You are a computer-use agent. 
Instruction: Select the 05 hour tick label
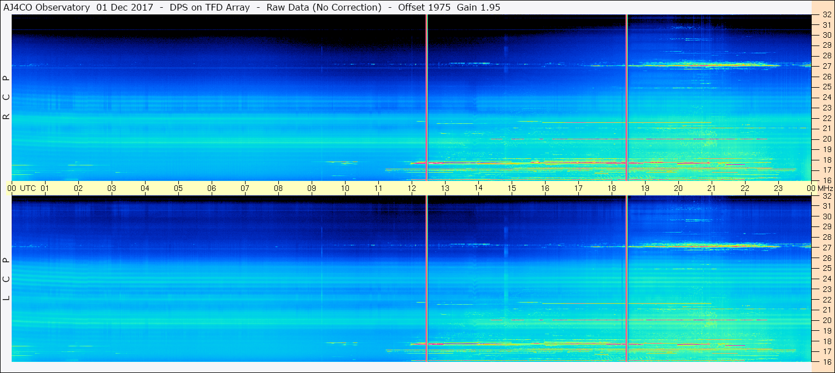178,188
